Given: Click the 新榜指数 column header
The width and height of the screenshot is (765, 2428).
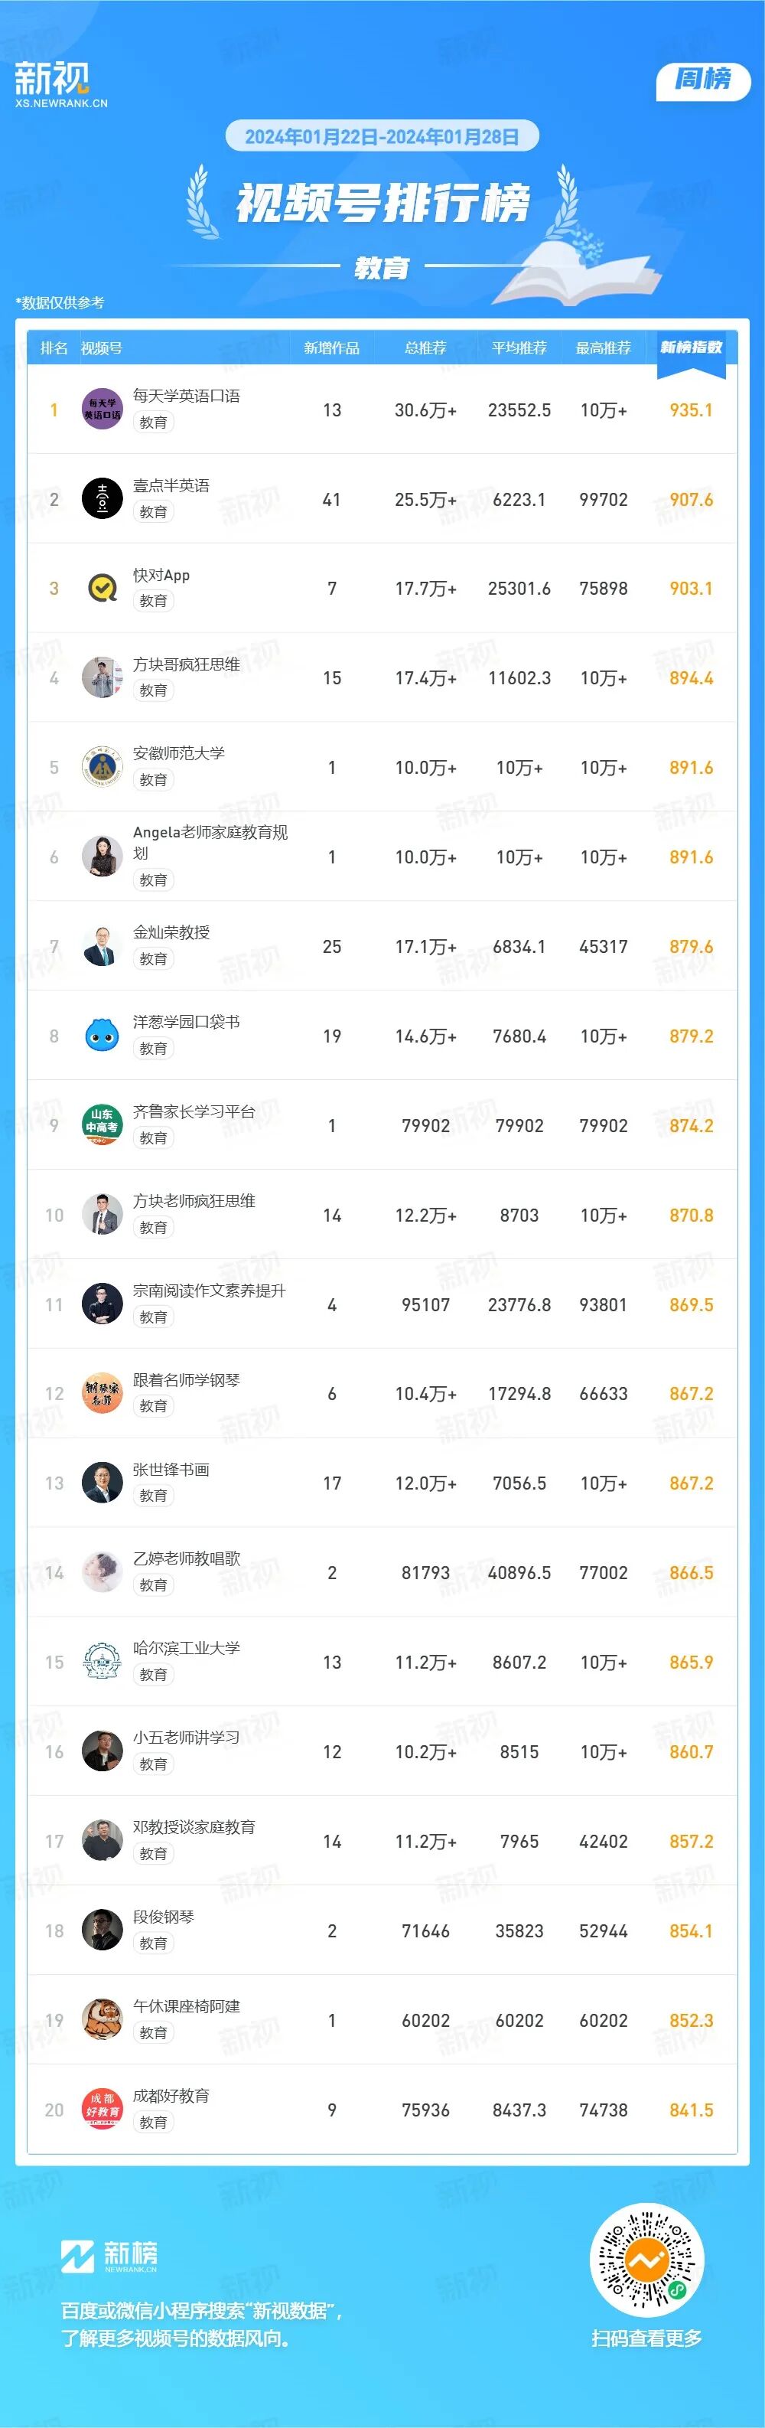Looking at the screenshot, I should [x=691, y=348].
